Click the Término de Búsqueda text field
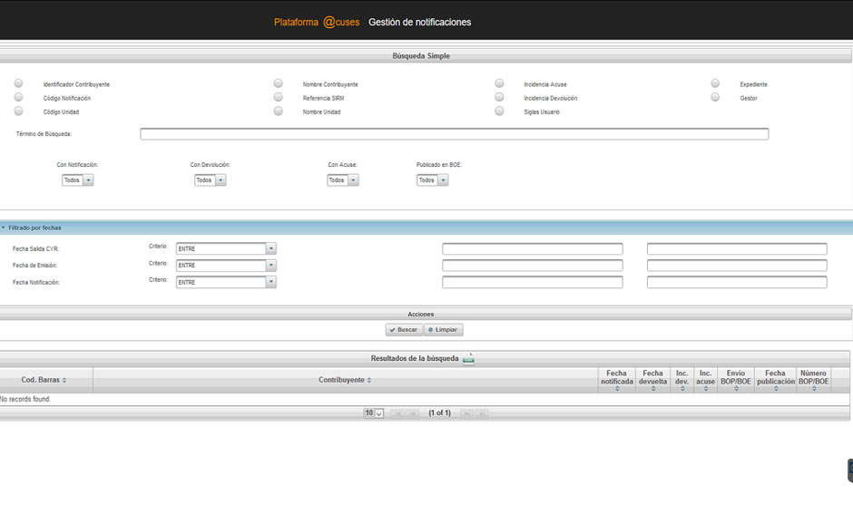 coord(454,134)
